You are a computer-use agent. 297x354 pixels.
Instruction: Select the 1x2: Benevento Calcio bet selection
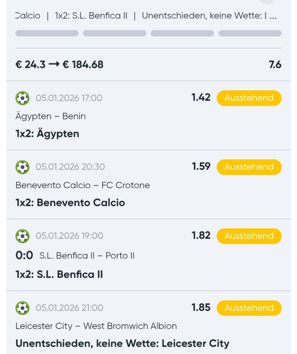(70, 203)
